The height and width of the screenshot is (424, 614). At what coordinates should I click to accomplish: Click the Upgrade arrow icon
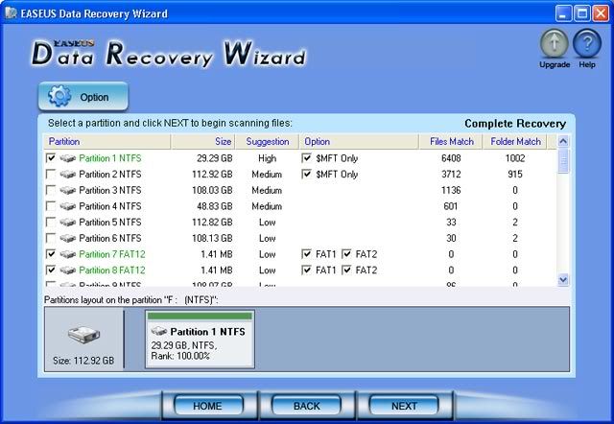click(x=555, y=44)
